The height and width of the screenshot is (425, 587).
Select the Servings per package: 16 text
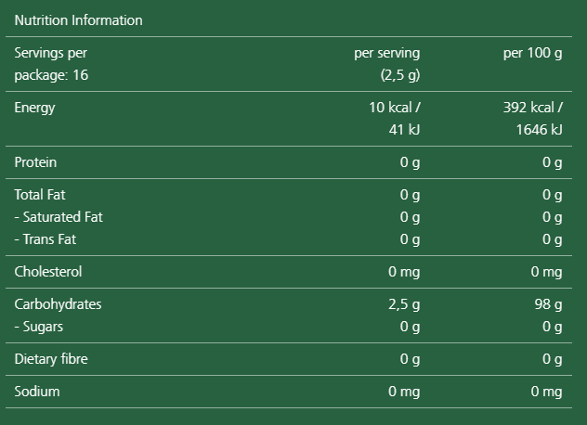click(51, 64)
